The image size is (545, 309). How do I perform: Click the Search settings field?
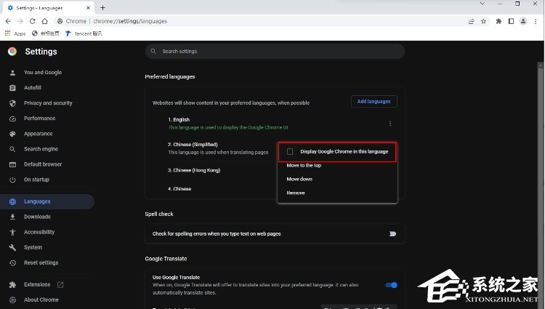[x=275, y=51]
